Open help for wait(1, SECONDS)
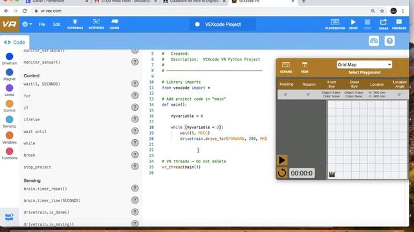The height and width of the screenshot is (232, 414). point(135,84)
